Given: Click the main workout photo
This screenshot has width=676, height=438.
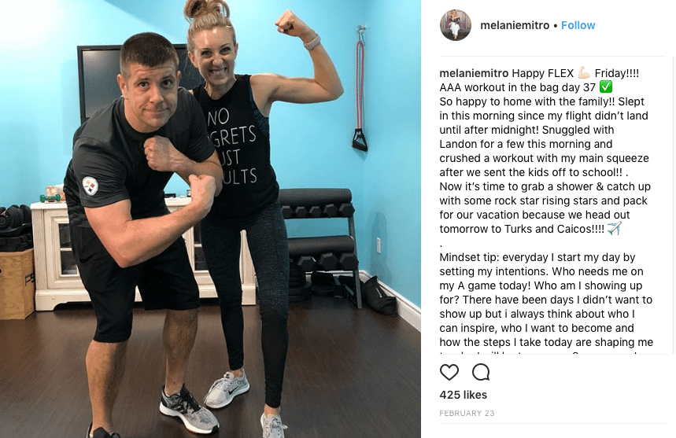Looking at the screenshot, I should (x=210, y=219).
